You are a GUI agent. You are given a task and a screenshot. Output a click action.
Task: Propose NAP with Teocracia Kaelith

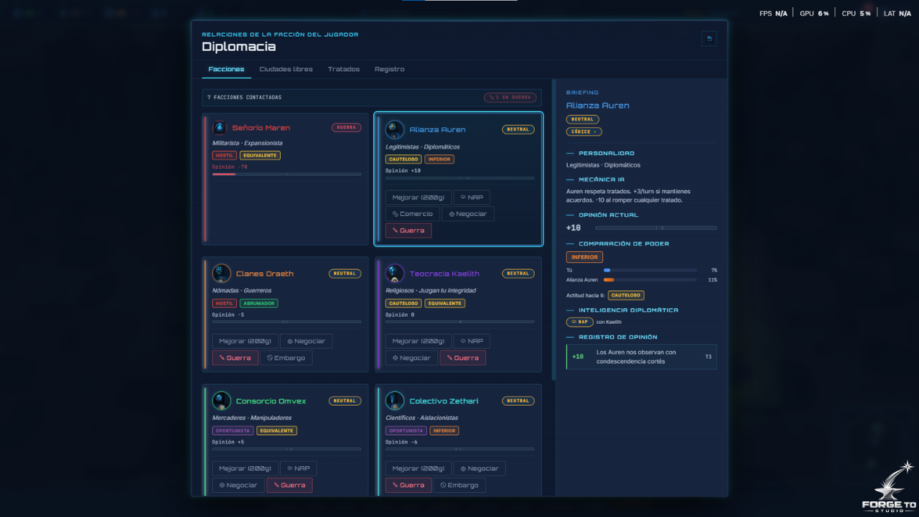click(472, 341)
